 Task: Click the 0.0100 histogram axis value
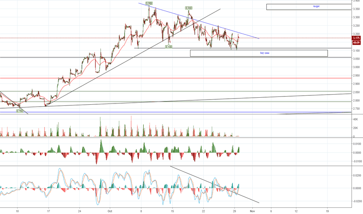pyautogui.click(x=357, y=144)
